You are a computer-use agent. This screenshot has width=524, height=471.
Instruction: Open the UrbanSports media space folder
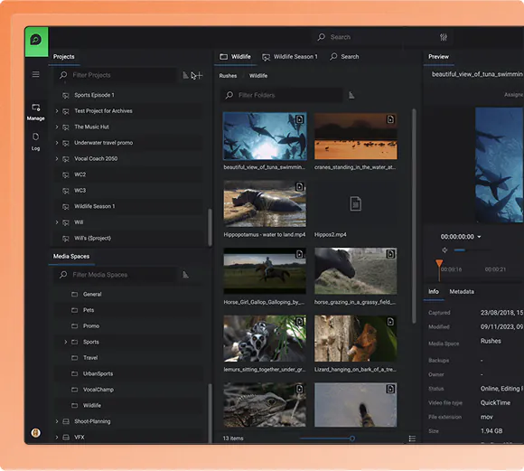pos(128,373)
